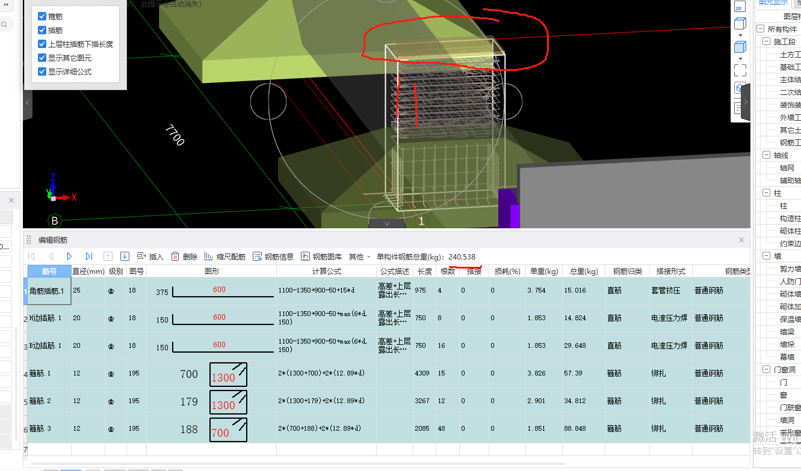
Task: Switch to the 图元显示 tab
Action: click(x=773, y=3)
